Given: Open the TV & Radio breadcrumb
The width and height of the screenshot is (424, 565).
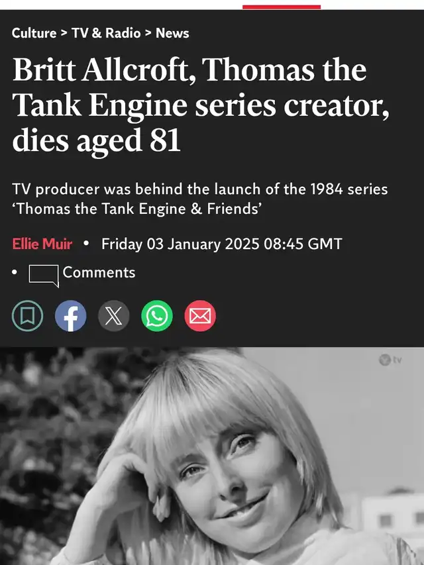Looking at the screenshot, I should (x=107, y=32).
